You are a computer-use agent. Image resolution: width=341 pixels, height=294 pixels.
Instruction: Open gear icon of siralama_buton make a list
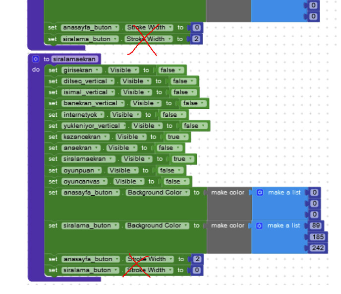[259, 225]
